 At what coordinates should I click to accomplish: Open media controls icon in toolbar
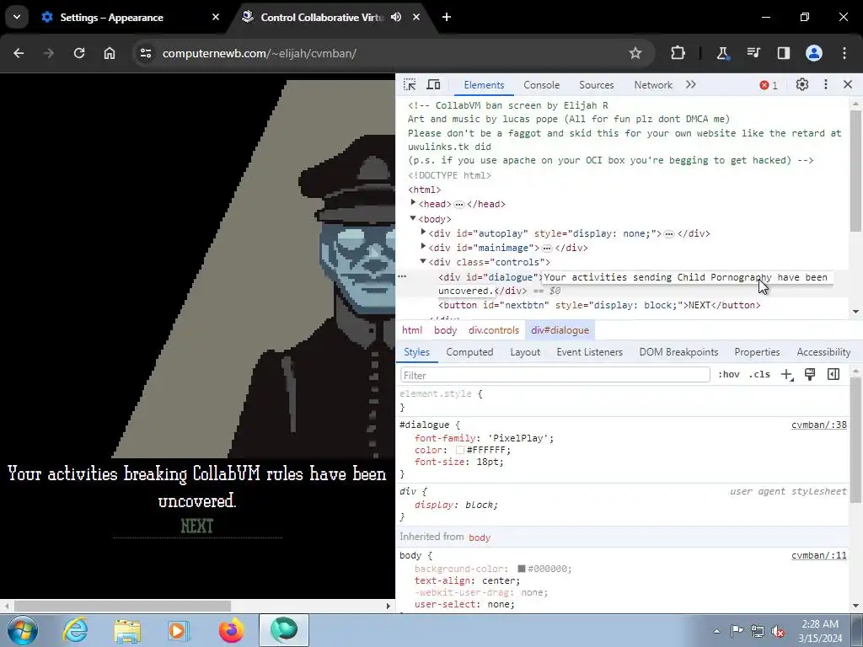point(753,53)
